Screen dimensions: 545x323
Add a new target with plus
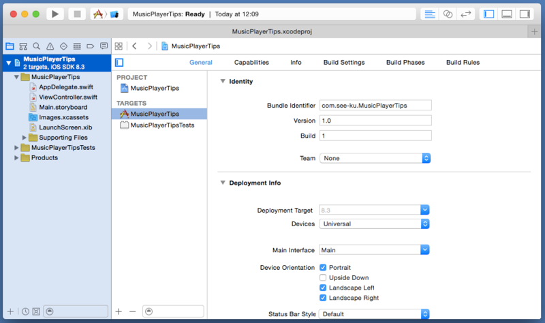(x=119, y=311)
